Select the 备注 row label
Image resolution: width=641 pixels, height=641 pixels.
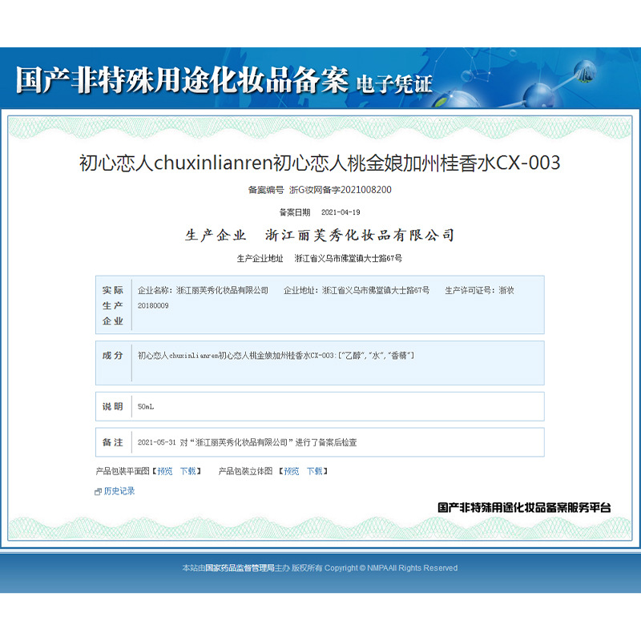coord(113,442)
